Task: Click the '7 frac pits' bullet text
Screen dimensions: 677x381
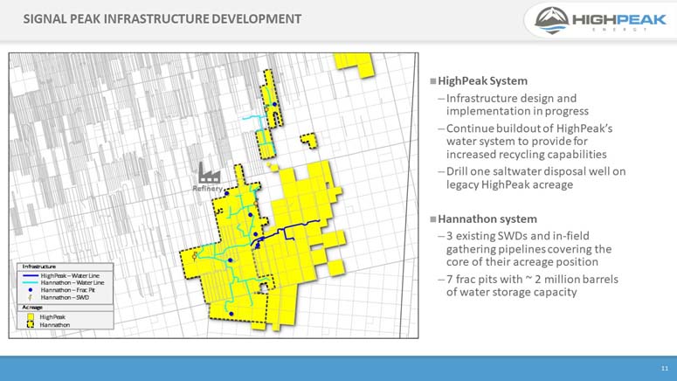Action: click(532, 286)
